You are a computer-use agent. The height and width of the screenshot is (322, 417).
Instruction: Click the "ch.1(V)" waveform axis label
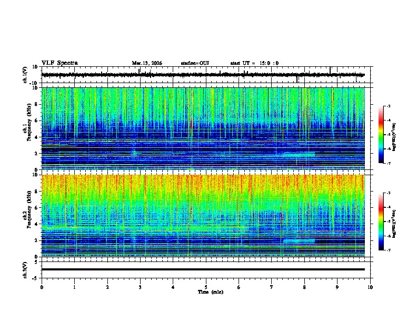pyautogui.click(x=25, y=75)
